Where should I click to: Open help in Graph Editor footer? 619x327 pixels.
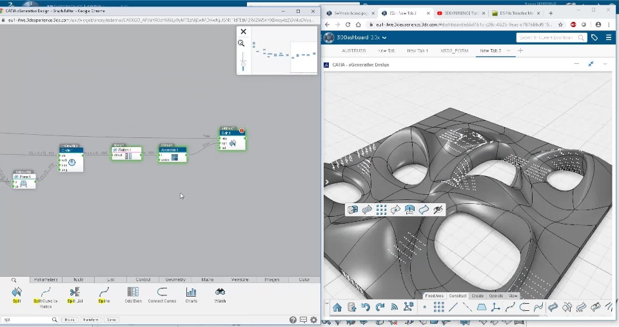(x=293, y=320)
